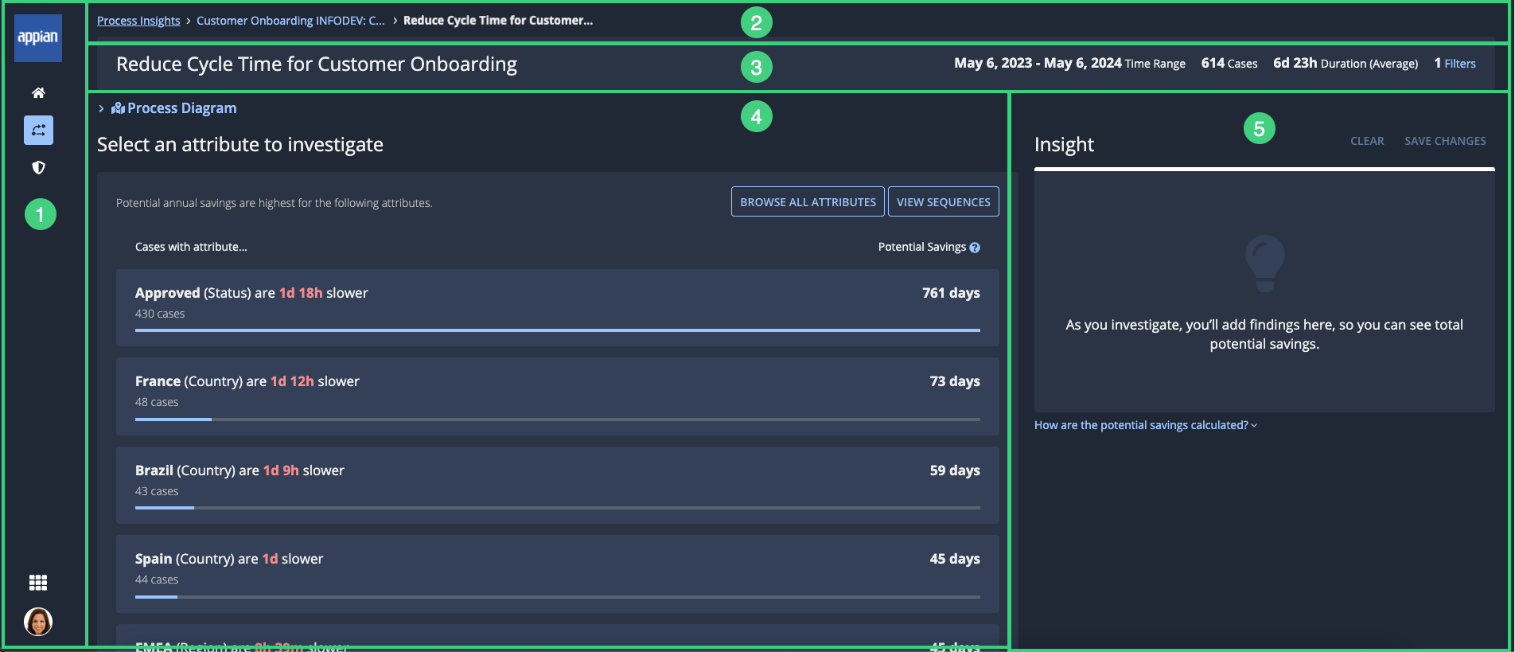The width and height of the screenshot is (1515, 652).
Task: Navigate to Customer Onboarding INFODEV breadcrumb
Action: (290, 21)
